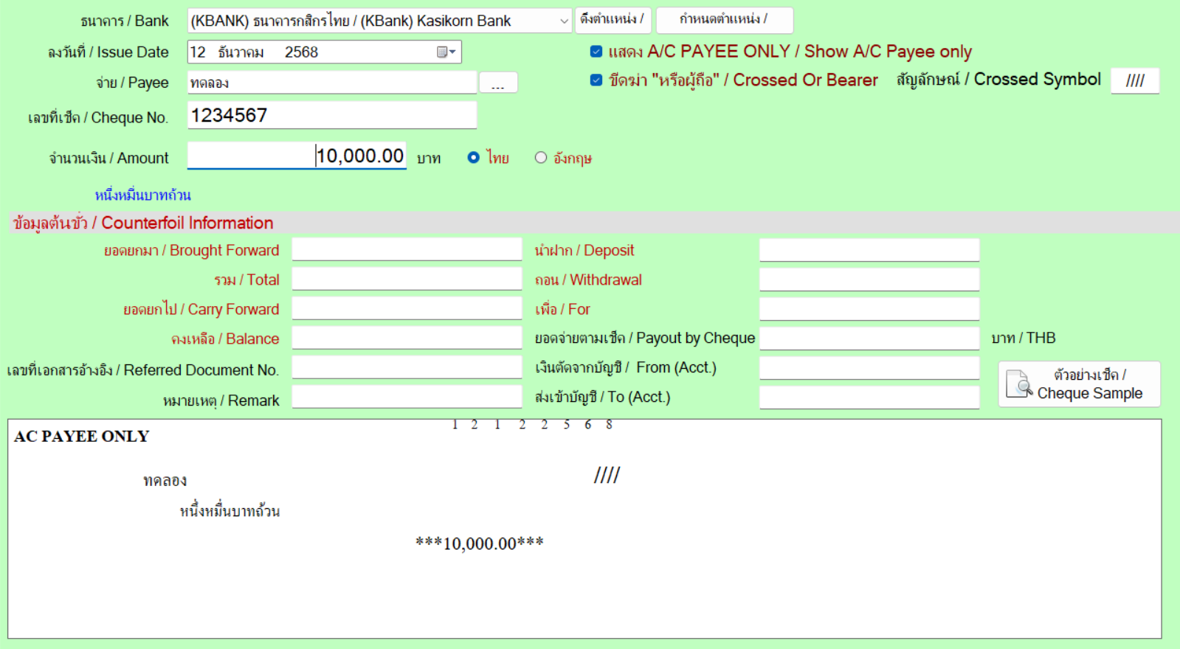Focus the Remark text box
The width and height of the screenshot is (1180, 649).
(407, 398)
